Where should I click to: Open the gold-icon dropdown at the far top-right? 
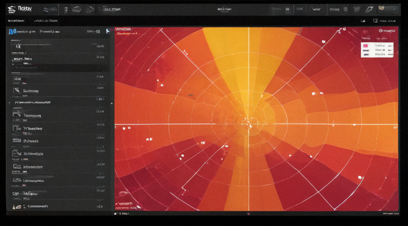coord(388,9)
